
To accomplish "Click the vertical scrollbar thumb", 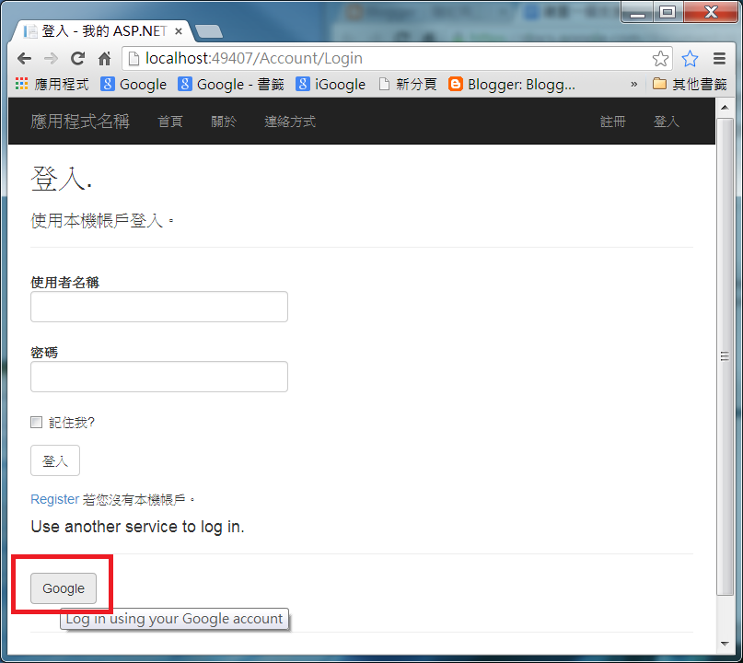I will [x=725, y=356].
